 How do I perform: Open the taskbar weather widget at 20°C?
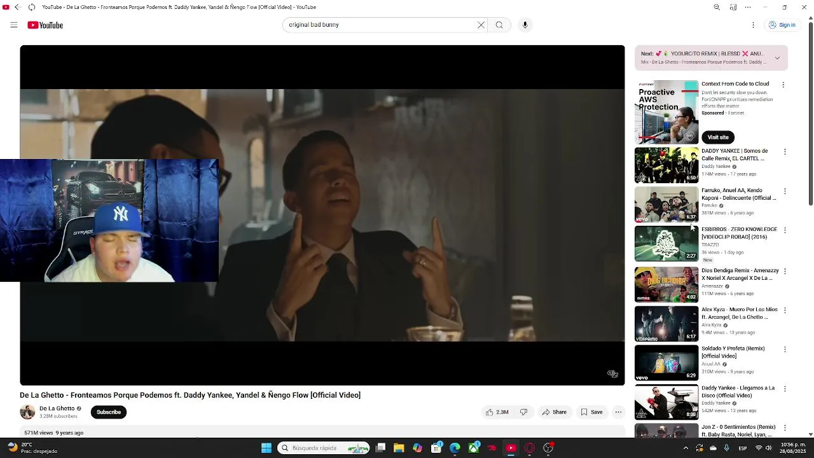(32, 448)
